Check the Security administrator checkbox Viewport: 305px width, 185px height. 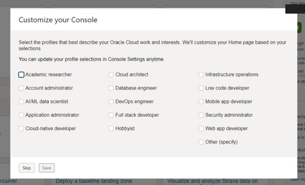pos(201,115)
